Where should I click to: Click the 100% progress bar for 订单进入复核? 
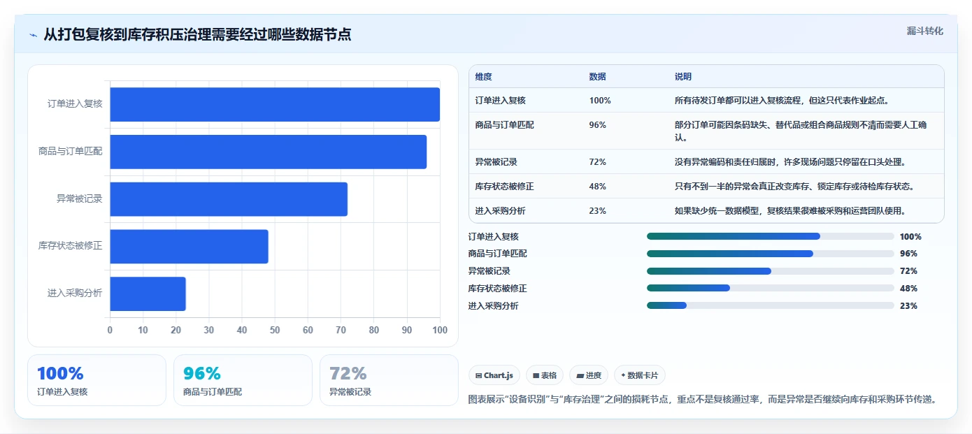[771, 236]
